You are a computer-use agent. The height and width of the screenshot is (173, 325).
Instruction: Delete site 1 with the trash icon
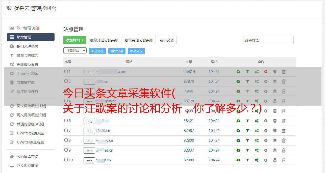tap(284, 72)
